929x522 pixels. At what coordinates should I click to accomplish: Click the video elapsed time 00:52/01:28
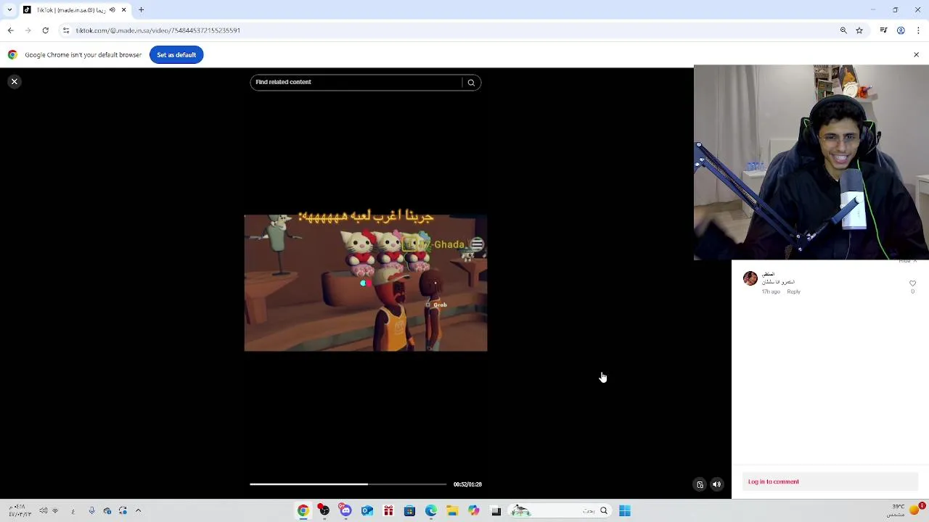coord(467,484)
